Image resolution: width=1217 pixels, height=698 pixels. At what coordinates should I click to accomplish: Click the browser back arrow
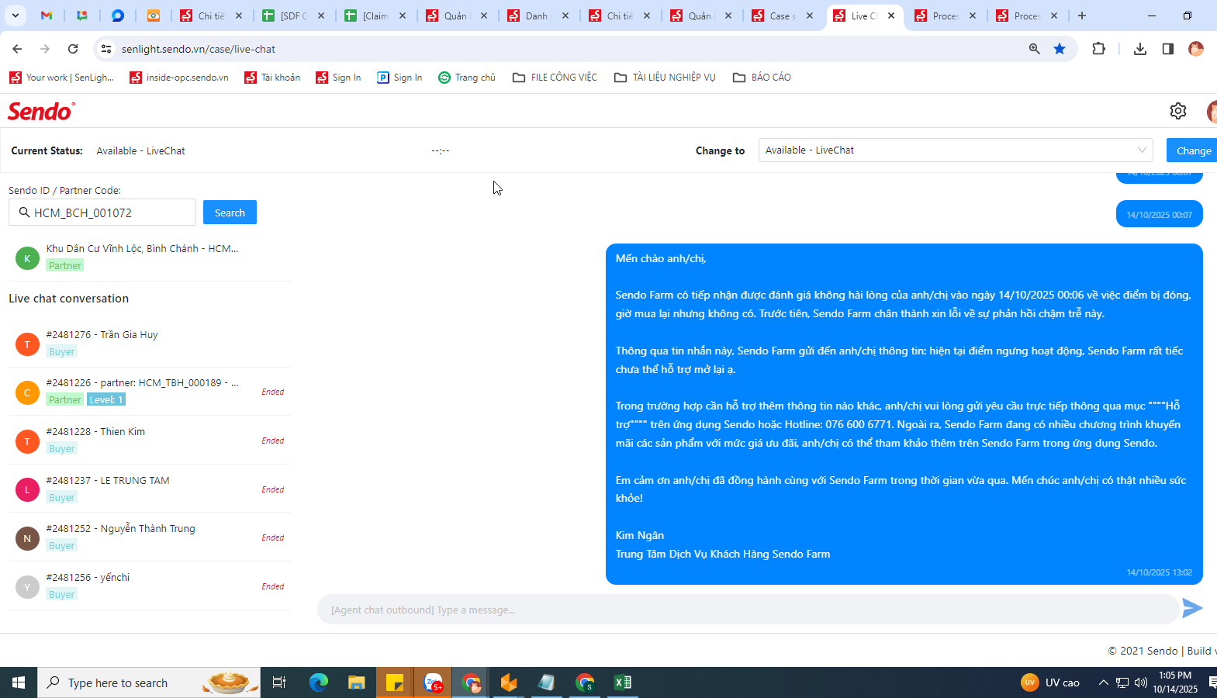pos(17,49)
